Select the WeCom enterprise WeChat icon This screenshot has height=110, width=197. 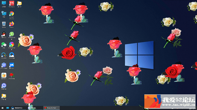(x=4, y=56)
